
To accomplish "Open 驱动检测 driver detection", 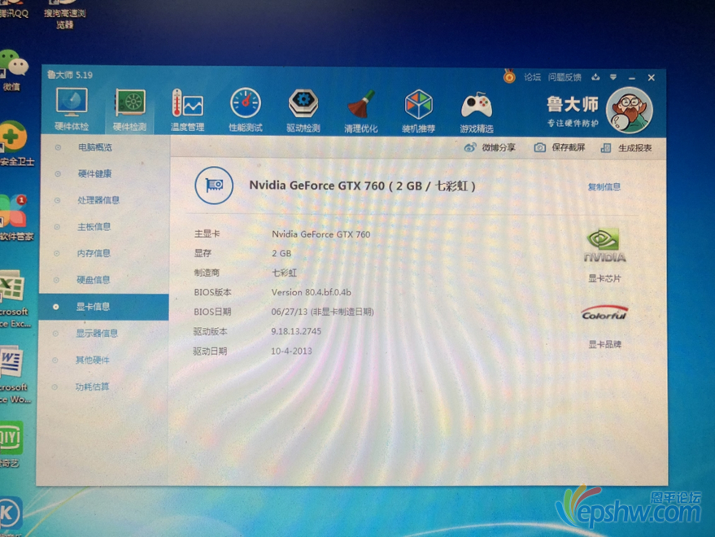I will 303,111.
